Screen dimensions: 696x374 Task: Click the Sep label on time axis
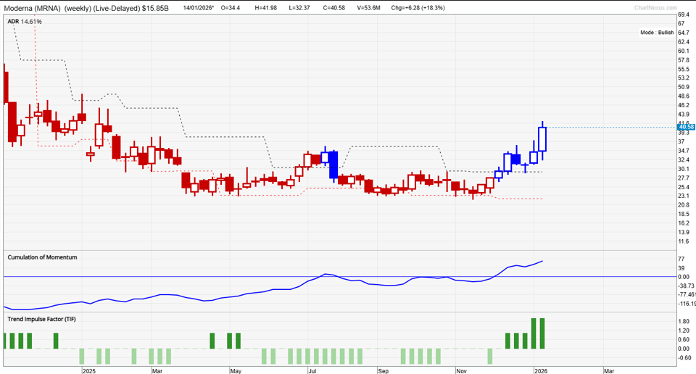coord(383,371)
